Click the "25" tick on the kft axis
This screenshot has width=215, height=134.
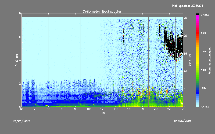[x=185, y=18]
